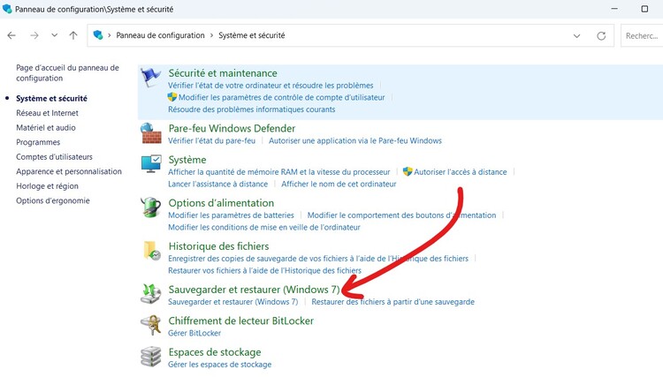
Task: Open Apparence et personnalisation category
Action: coord(69,171)
